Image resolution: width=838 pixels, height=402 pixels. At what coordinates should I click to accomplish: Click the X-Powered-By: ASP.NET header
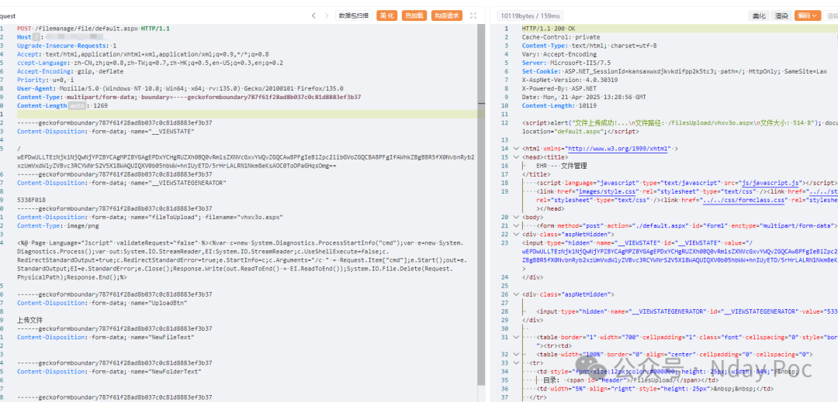click(x=559, y=88)
